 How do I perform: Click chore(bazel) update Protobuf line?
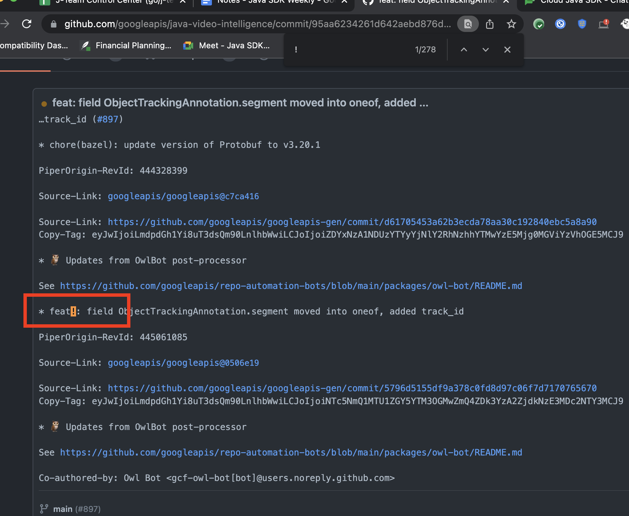(x=180, y=145)
